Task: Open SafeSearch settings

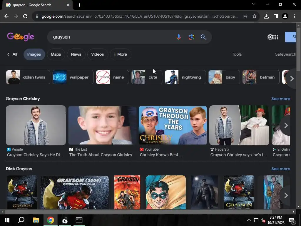Action: (285, 54)
